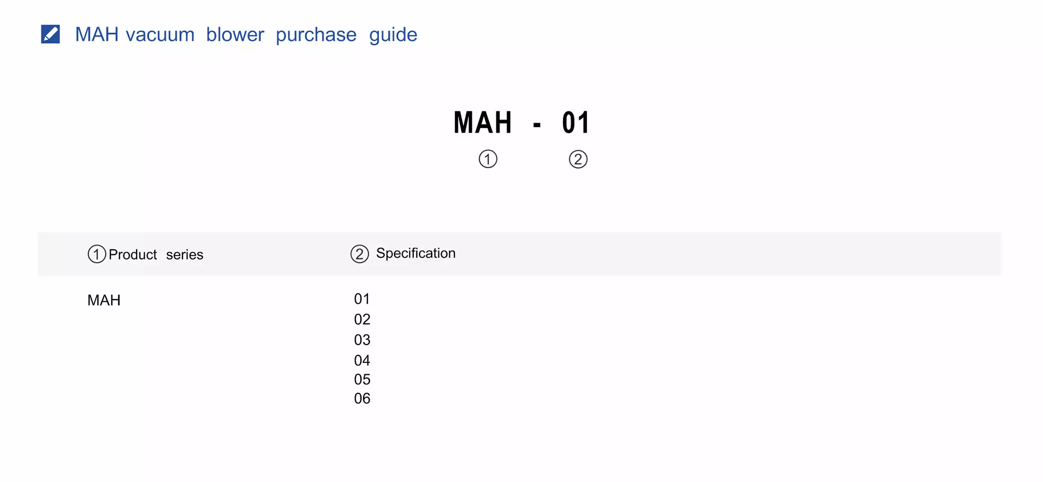Click the MAH vacuum blower purchase guide title
Viewport: 1043px width, 482px height.
[246, 35]
